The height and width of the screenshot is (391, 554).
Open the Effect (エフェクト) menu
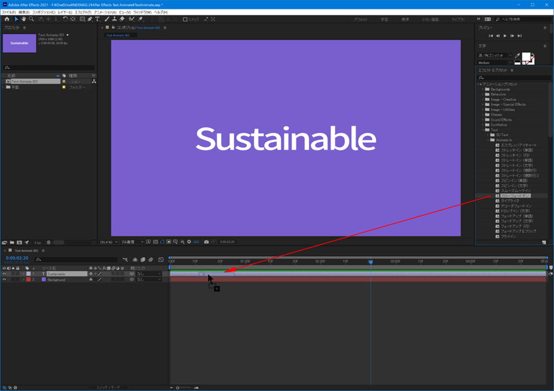point(83,12)
